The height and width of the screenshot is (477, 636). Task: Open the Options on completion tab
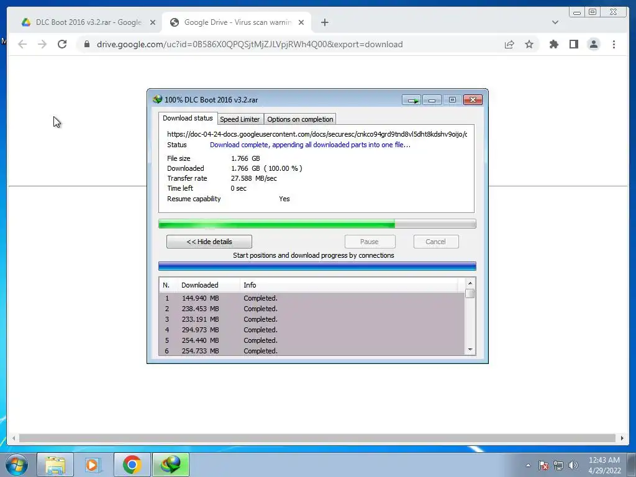[x=300, y=119]
